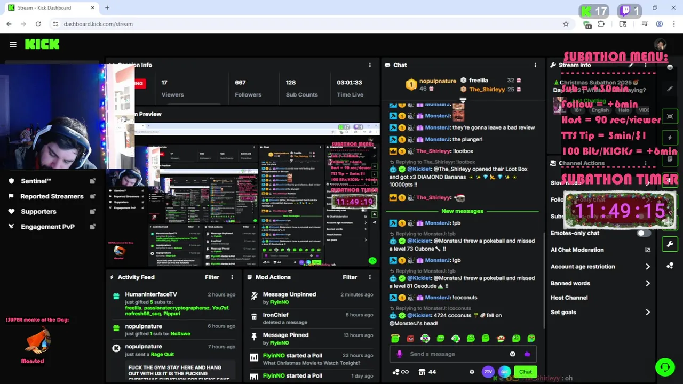The width and height of the screenshot is (683, 384).
Task: Open the GIF picker button
Action: 504,372
